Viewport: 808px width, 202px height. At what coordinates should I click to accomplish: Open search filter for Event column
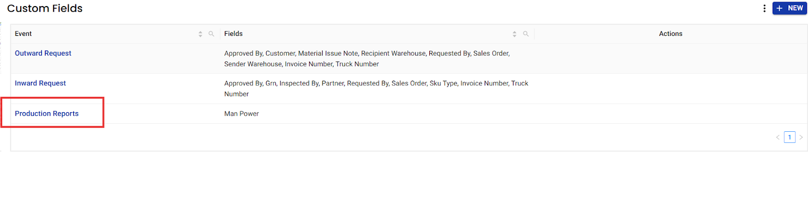point(211,34)
